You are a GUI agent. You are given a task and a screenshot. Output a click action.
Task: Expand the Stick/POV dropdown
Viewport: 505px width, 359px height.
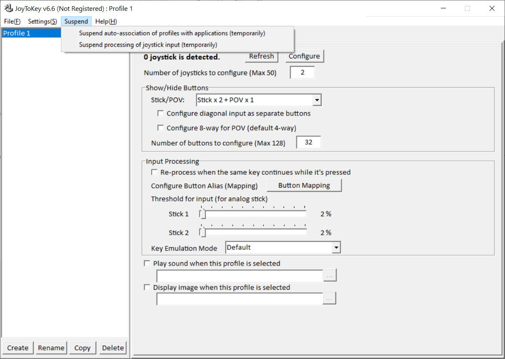coord(317,100)
